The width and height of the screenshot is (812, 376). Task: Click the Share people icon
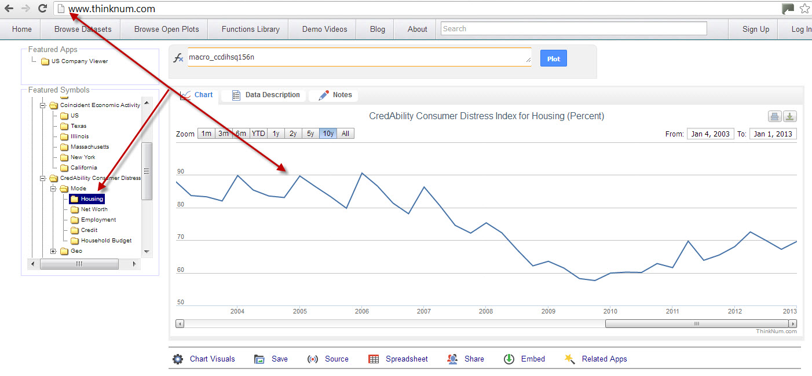[x=452, y=359]
